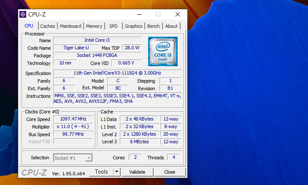
Task: Minimize the CPU-Z window
Action: point(139,14)
